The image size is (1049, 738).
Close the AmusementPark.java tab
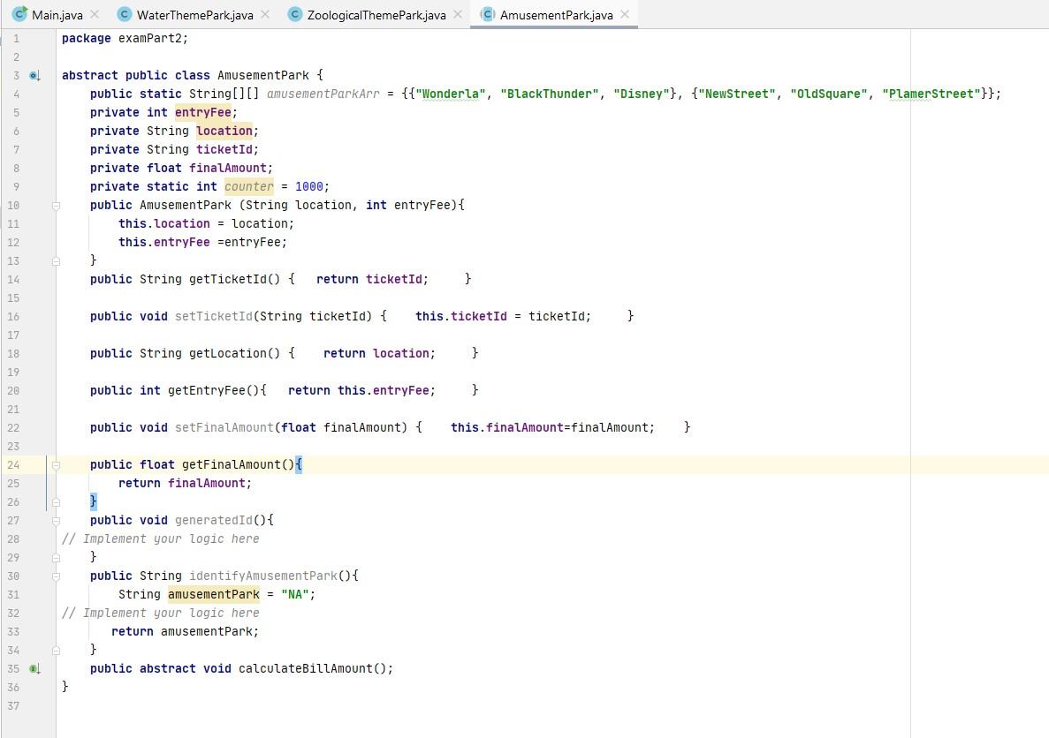tap(625, 14)
